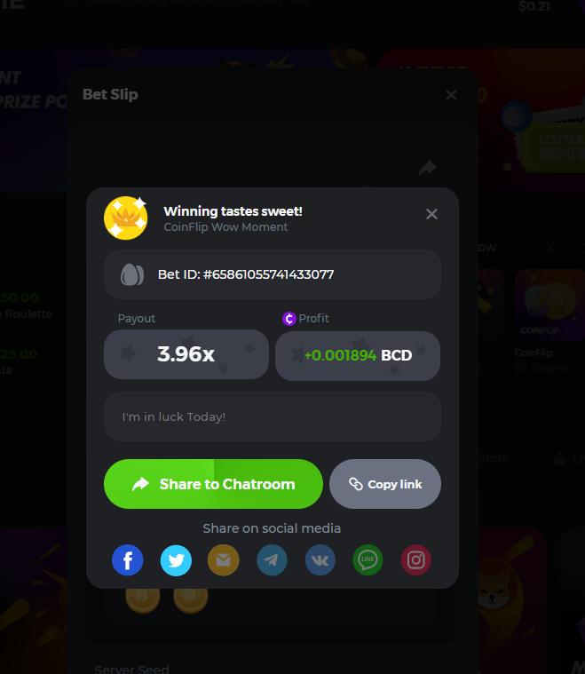Image resolution: width=585 pixels, height=674 pixels.
Task: Click the Bet ID number row
Action: [273, 274]
